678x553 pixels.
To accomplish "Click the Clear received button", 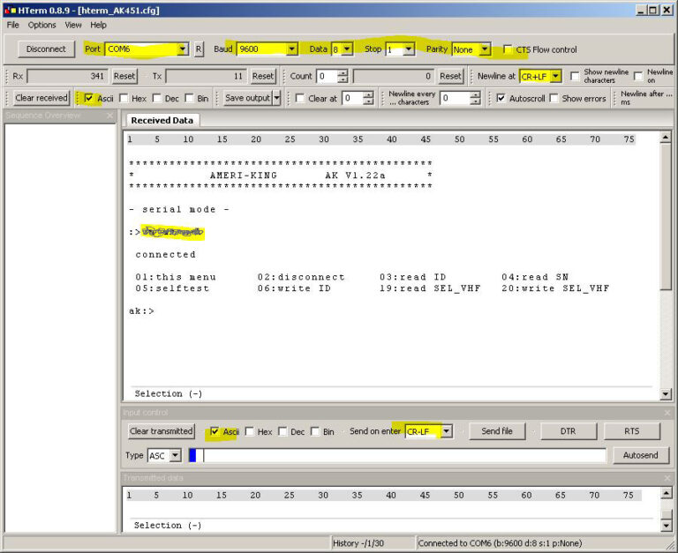I will pos(41,98).
